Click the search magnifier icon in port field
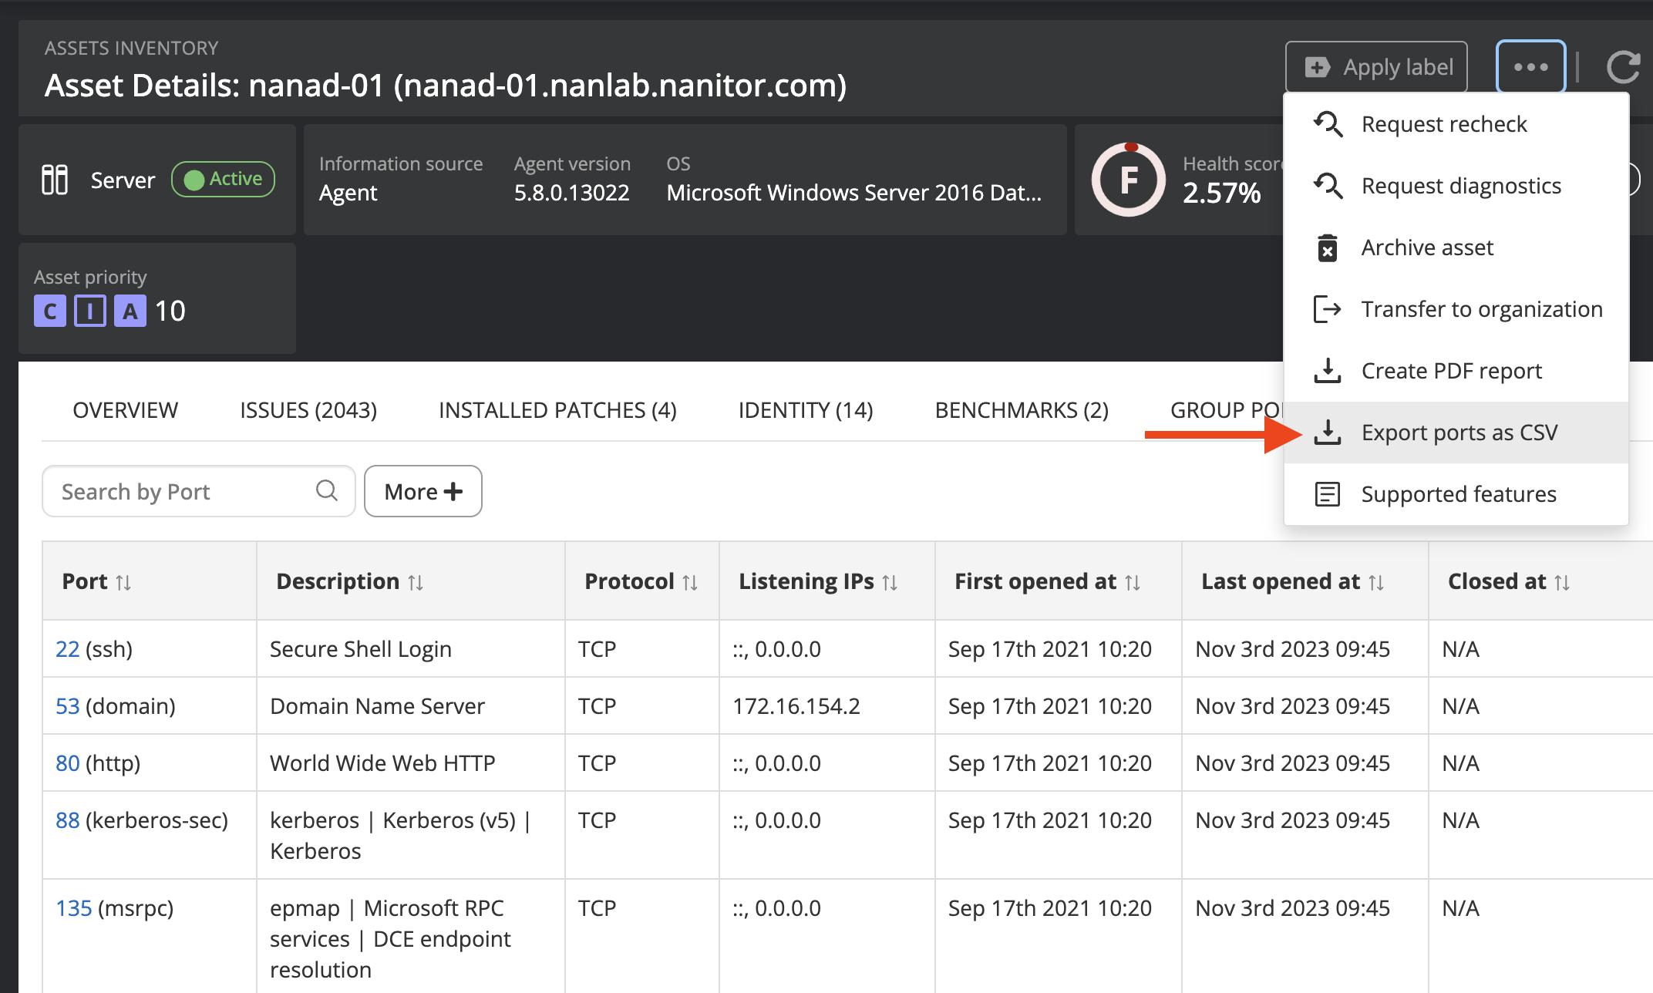 [327, 490]
